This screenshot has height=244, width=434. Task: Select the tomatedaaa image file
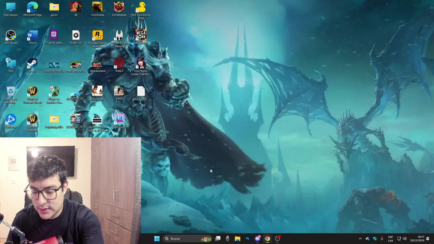coord(119,9)
